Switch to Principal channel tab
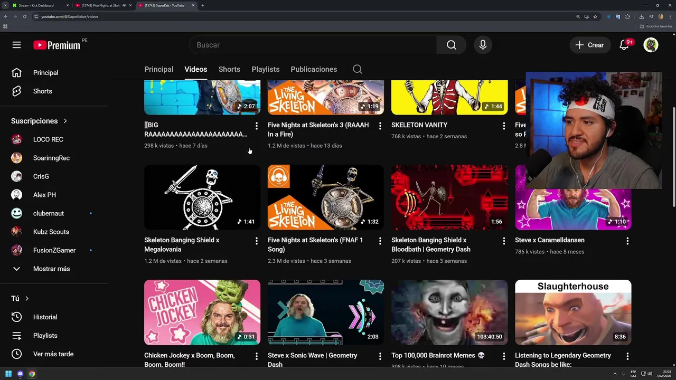Image resolution: width=676 pixels, height=380 pixels. coord(158,69)
